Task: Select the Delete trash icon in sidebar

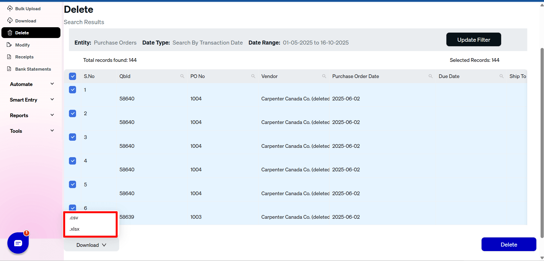Action: [9, 32]
